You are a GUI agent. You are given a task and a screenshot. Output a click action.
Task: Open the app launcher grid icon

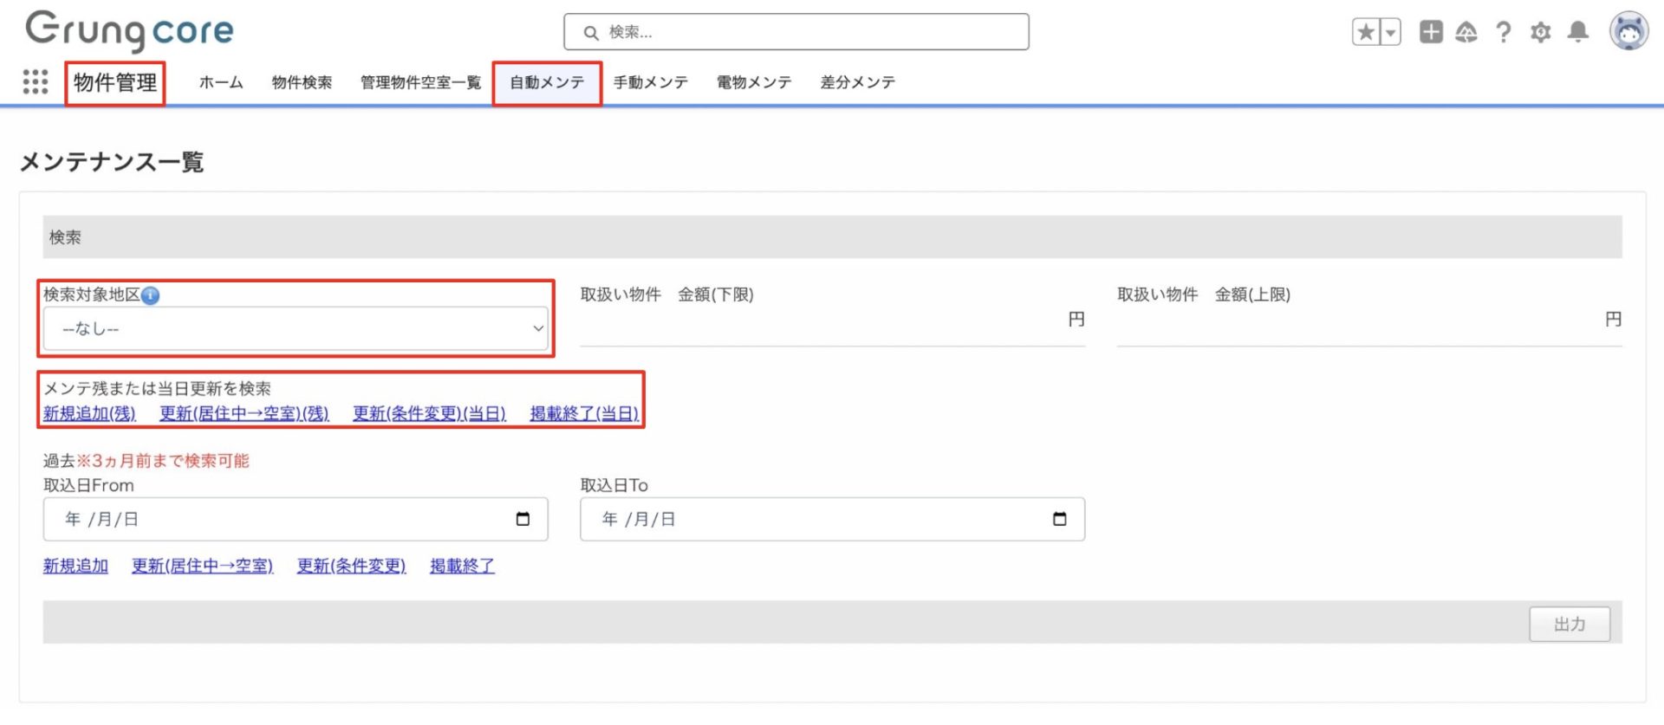pyautogui.click(x=36, y=82)
